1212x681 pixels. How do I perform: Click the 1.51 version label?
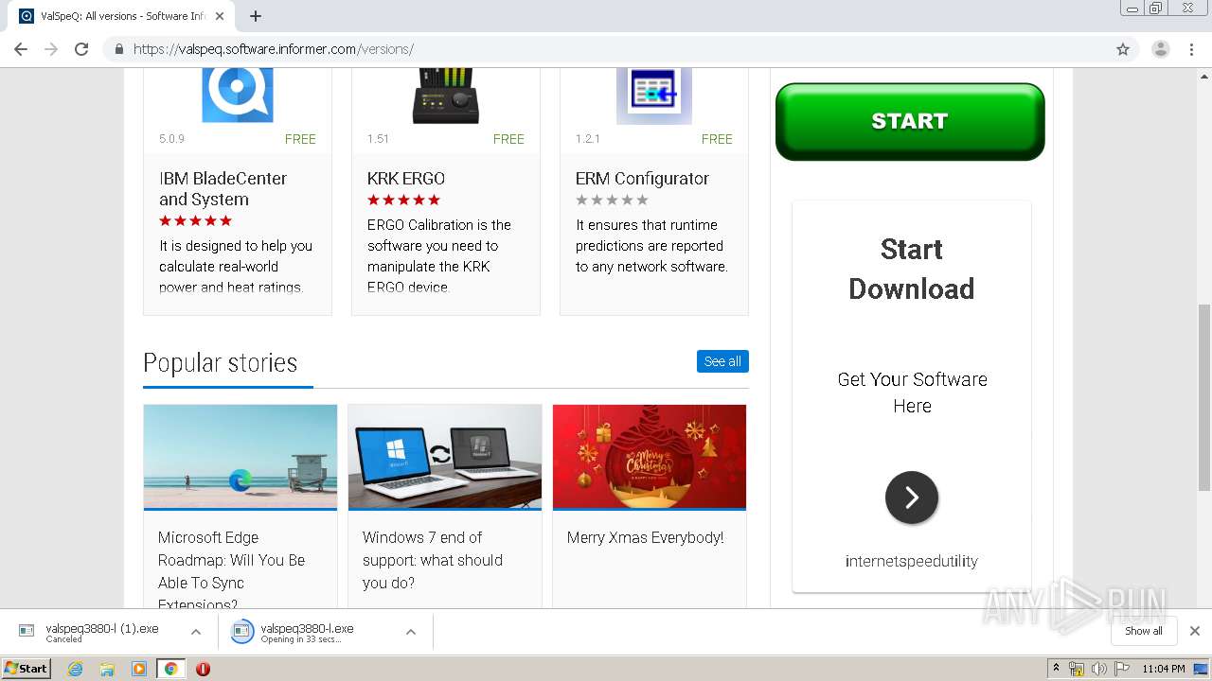click(x=378, y=139)
